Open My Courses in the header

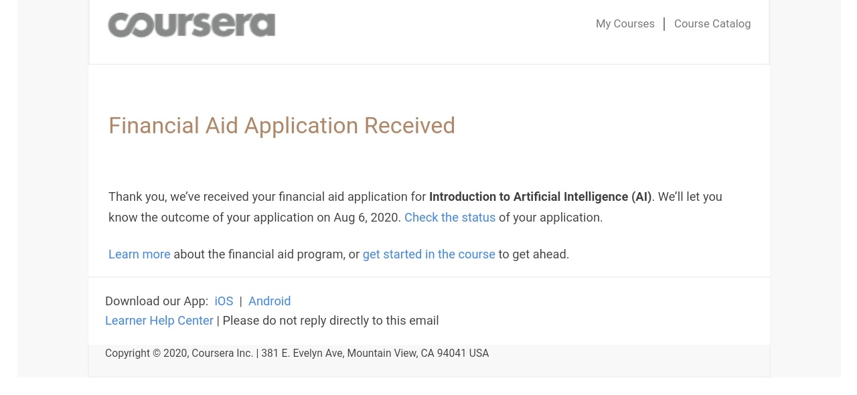point(625,23)
